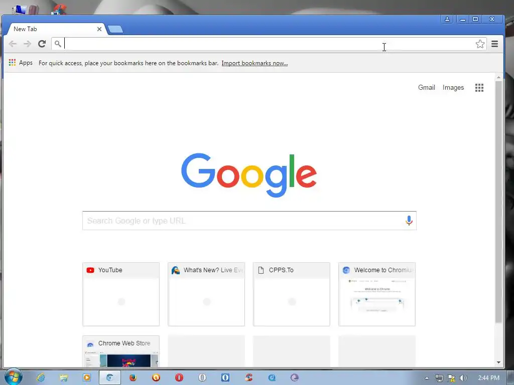Open the purple swirl icon in taskbar
The image size is (514, 385).
(x=295, y=377)
